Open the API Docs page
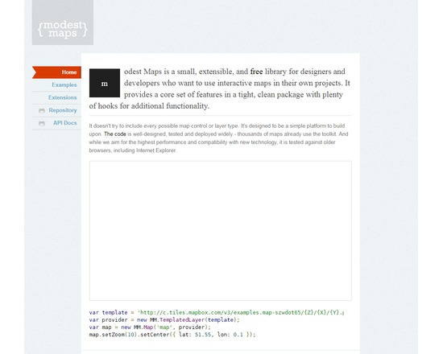This screenshot has width=443, height=354. 65,123
